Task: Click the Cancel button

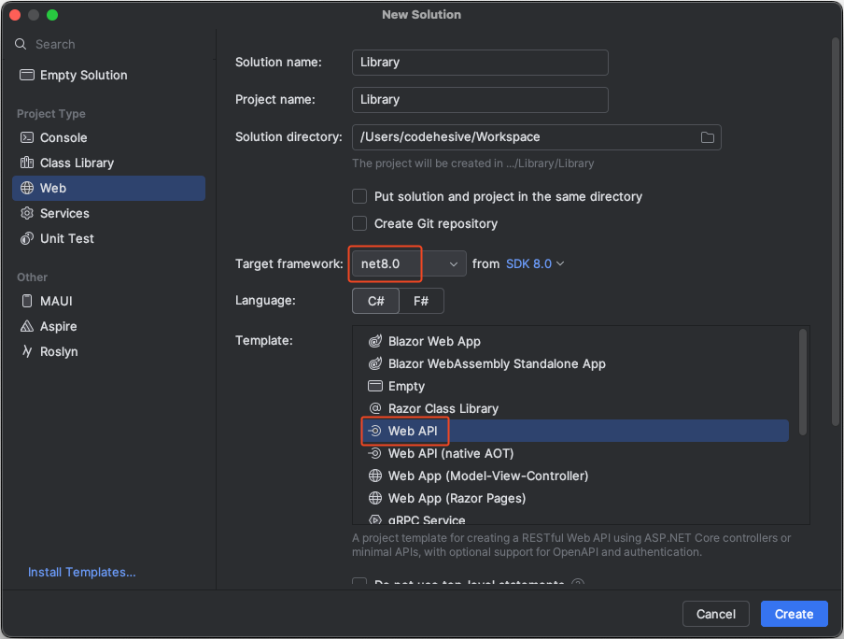Action: 716,614
